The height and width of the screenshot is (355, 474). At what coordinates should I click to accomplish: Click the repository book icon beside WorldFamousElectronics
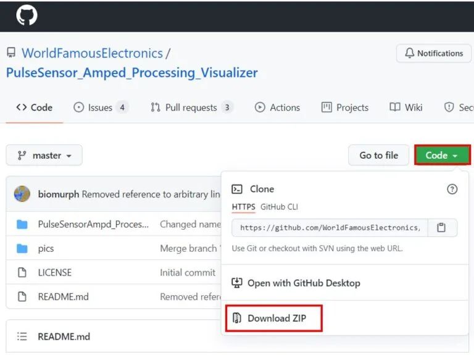point(11,52)
